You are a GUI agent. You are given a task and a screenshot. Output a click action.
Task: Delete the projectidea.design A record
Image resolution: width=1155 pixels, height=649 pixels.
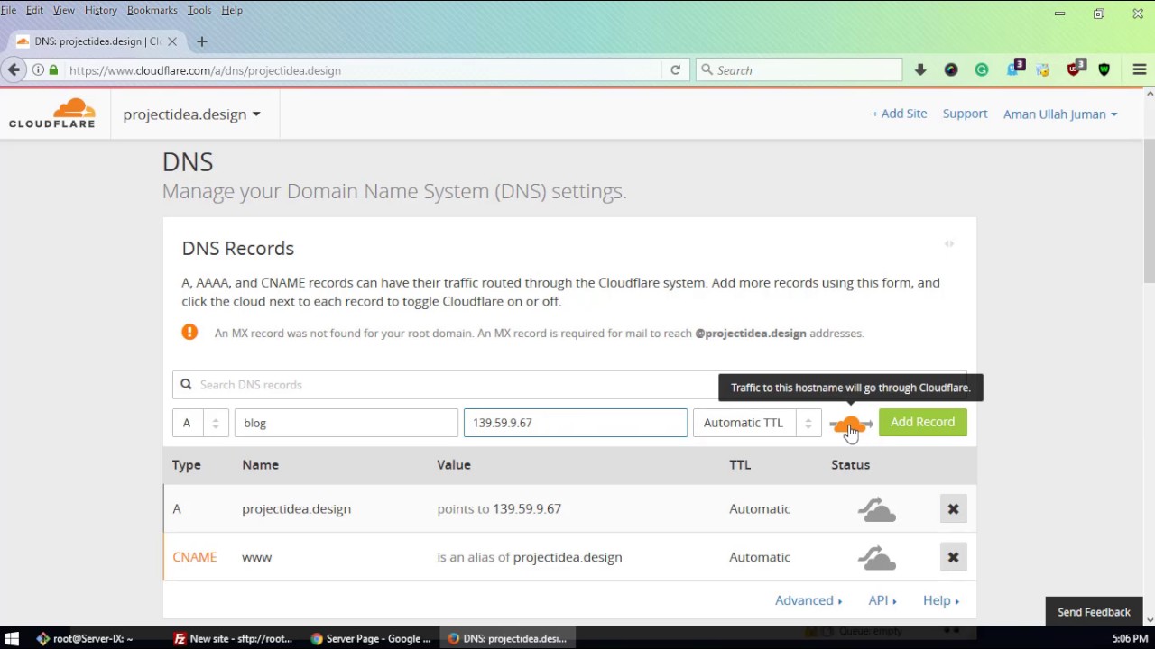point(953,509)
